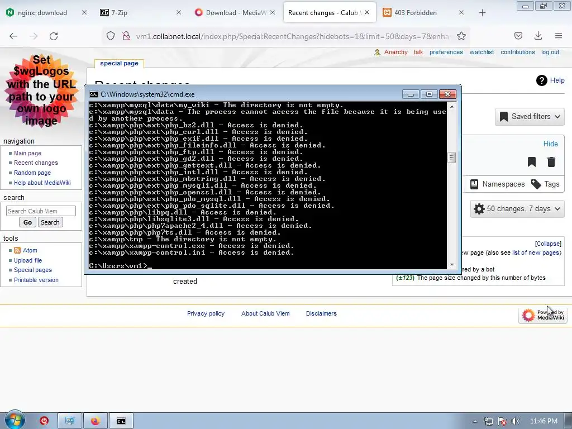This screenshot has width=572, height=429.
Task: Click the Powered by MediaWiki badge
Action: (543, 315)
